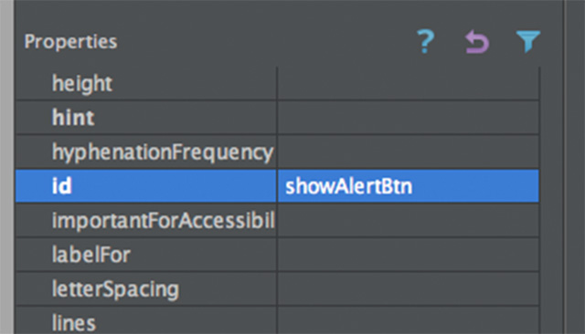Select the hint property name
Image resolution: width=585 pixels, height=334 pixels.
[73, 118]
